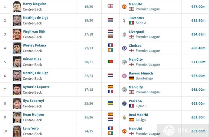Image resolution: width=209 pixels, height=137 pixels.
Task: Click the Liverpool club crest
Action: click(x=124, y=34)
